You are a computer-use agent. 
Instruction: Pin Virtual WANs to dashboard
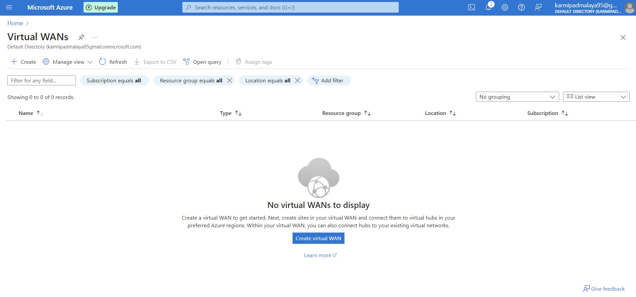coord(81,37)
